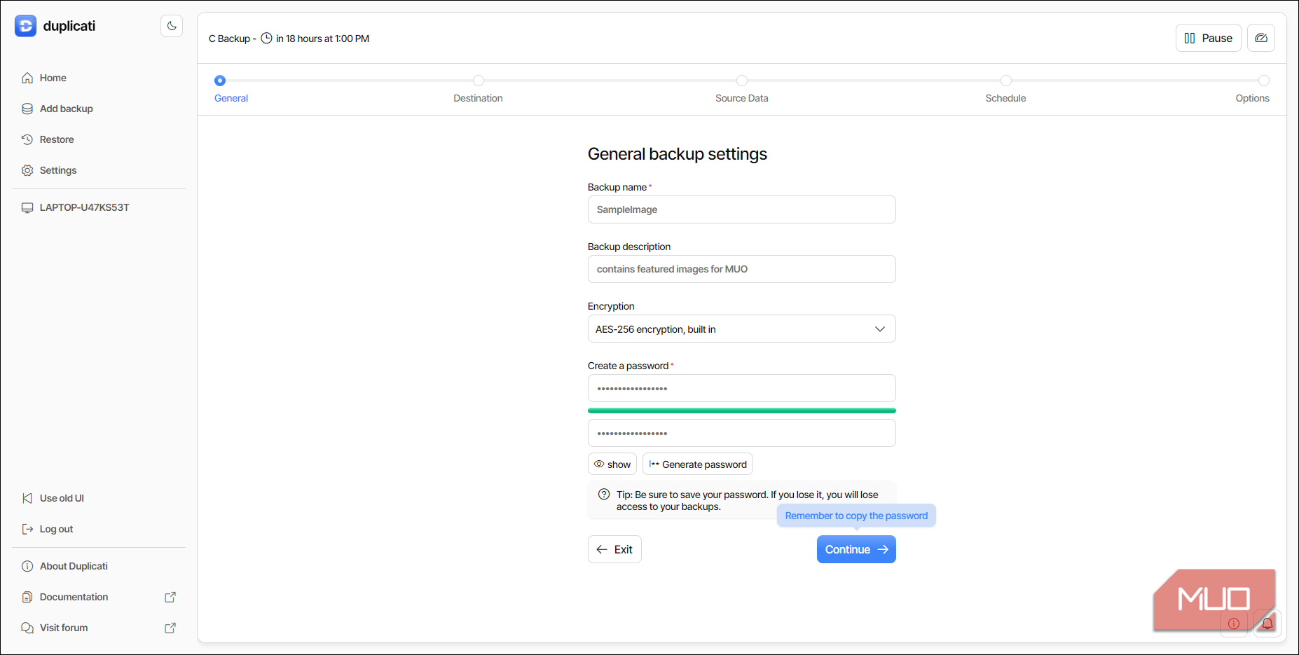Open throttle speed gauge icon
This screenshot has height=655, width=1299.
coord(1261,38)
